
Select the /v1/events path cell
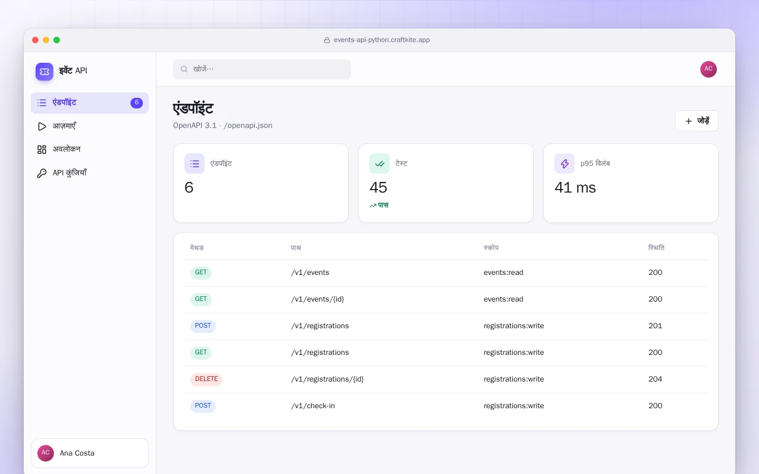point(310,273)
